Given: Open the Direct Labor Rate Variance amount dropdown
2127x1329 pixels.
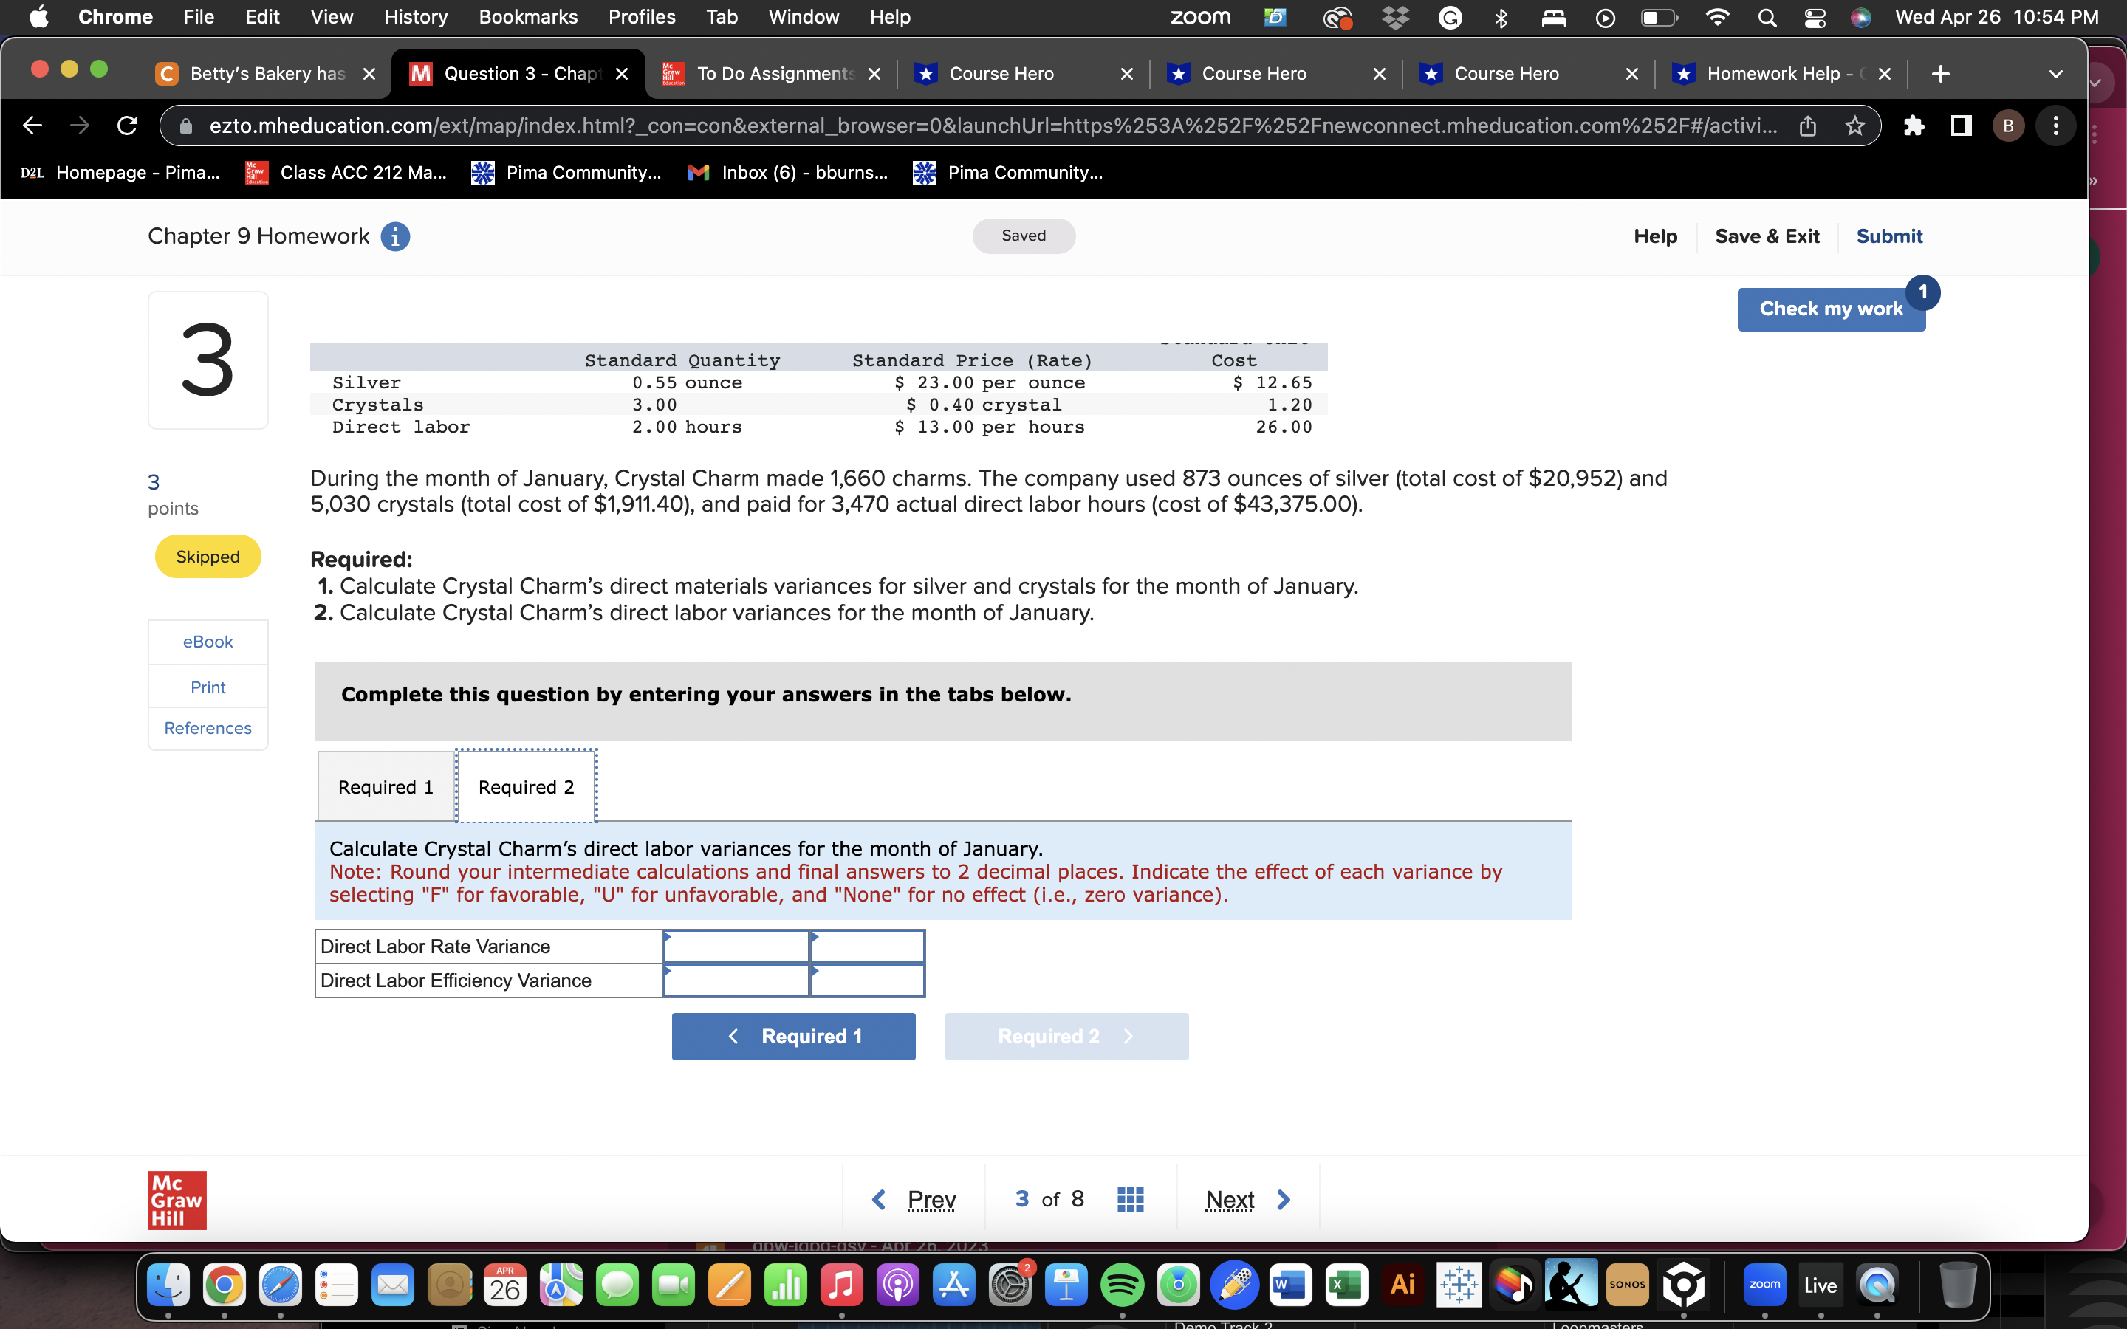Looking at the screenshot, I should (736, 946).
